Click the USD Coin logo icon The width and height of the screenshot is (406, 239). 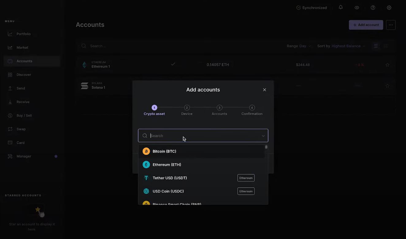(x=146, y=191)
